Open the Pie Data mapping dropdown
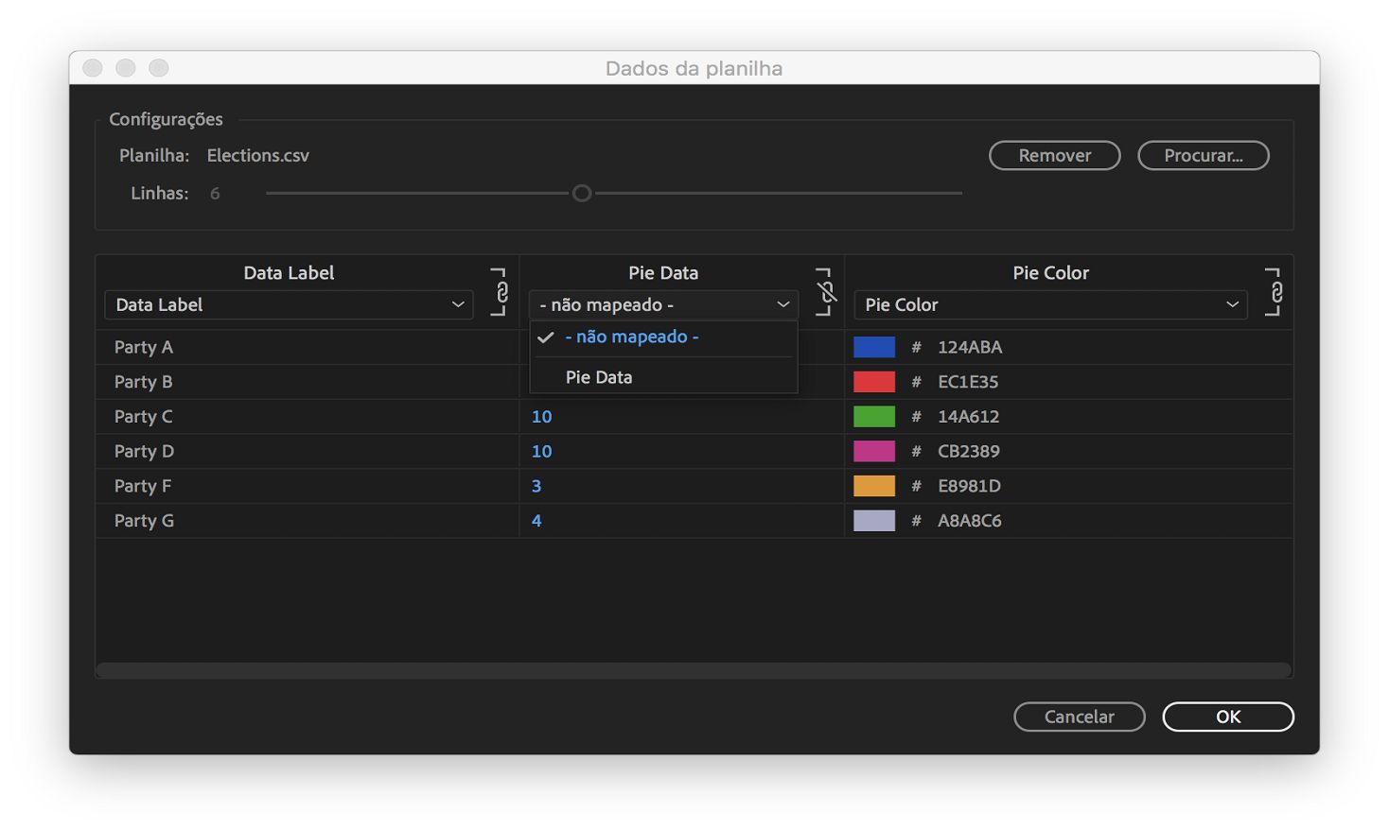This screenshot has width=1389, height=830. (663, 304)
